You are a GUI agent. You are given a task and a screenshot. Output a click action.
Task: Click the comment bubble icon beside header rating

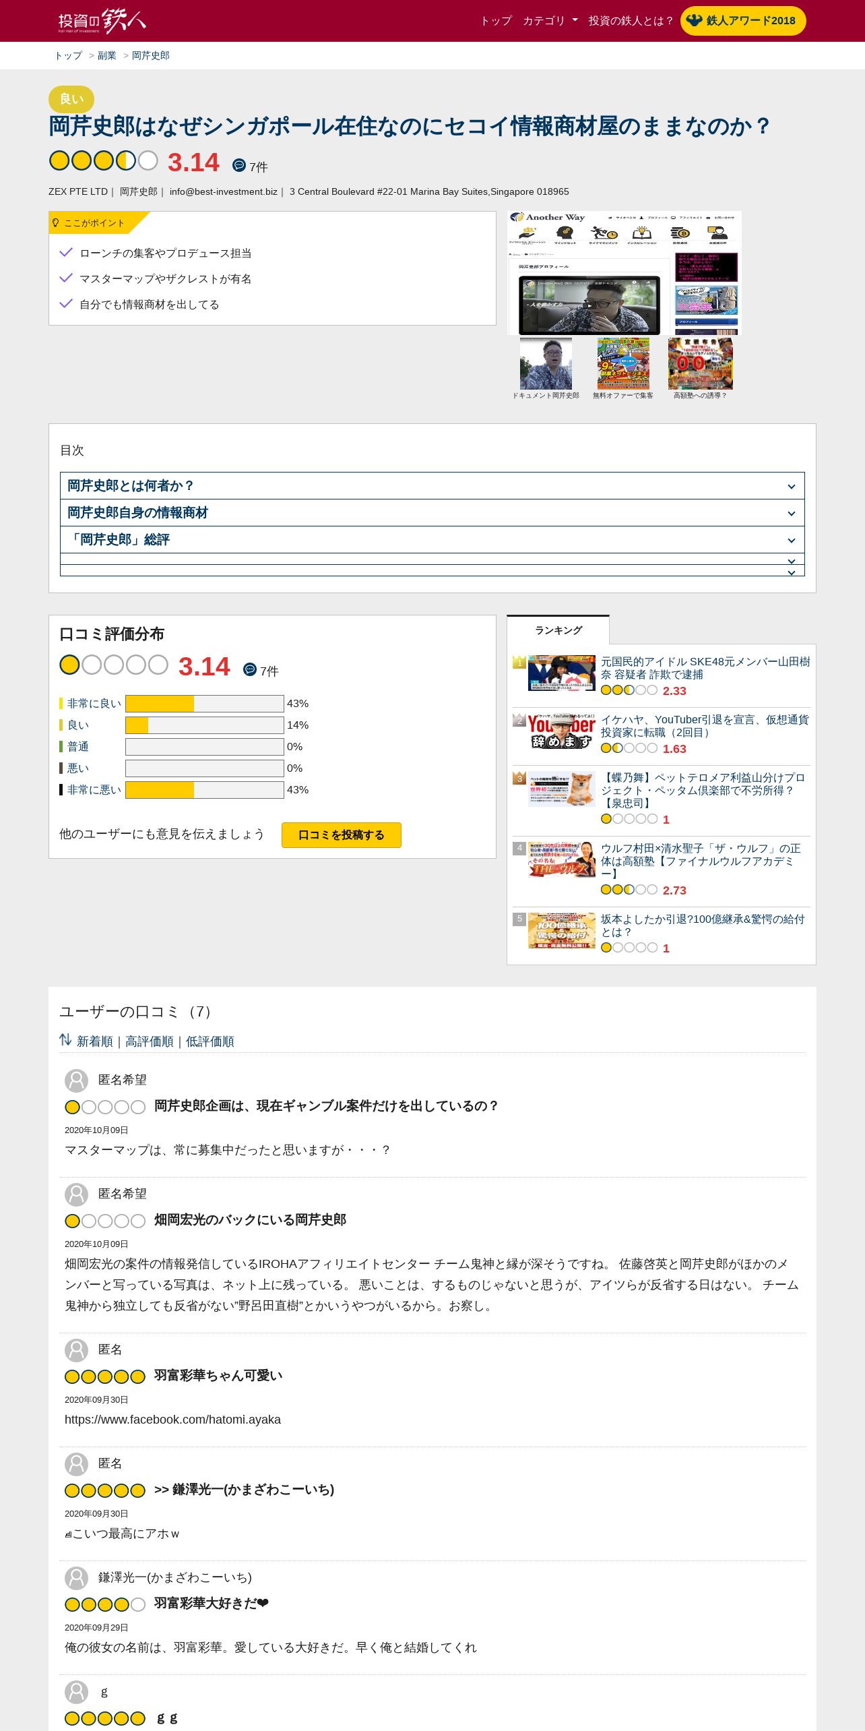(x=239, y=165)
